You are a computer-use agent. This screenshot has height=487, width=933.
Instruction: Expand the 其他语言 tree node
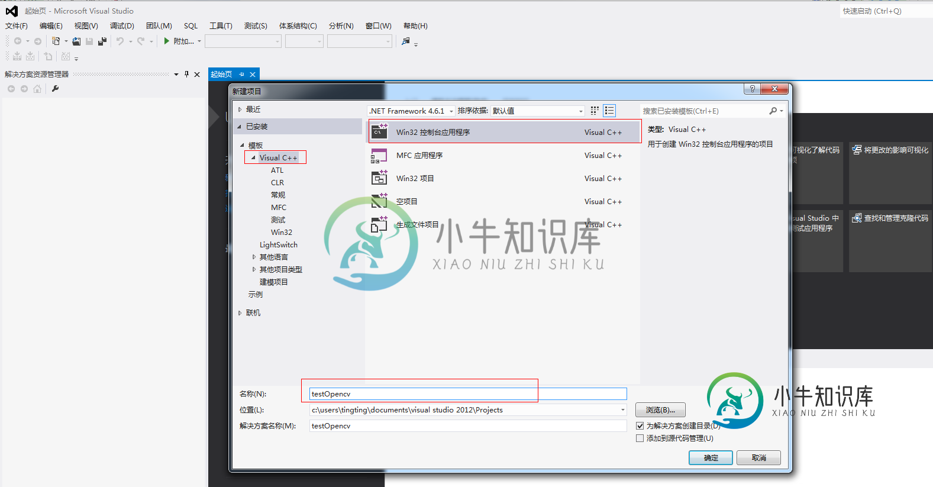pos(254,257)
